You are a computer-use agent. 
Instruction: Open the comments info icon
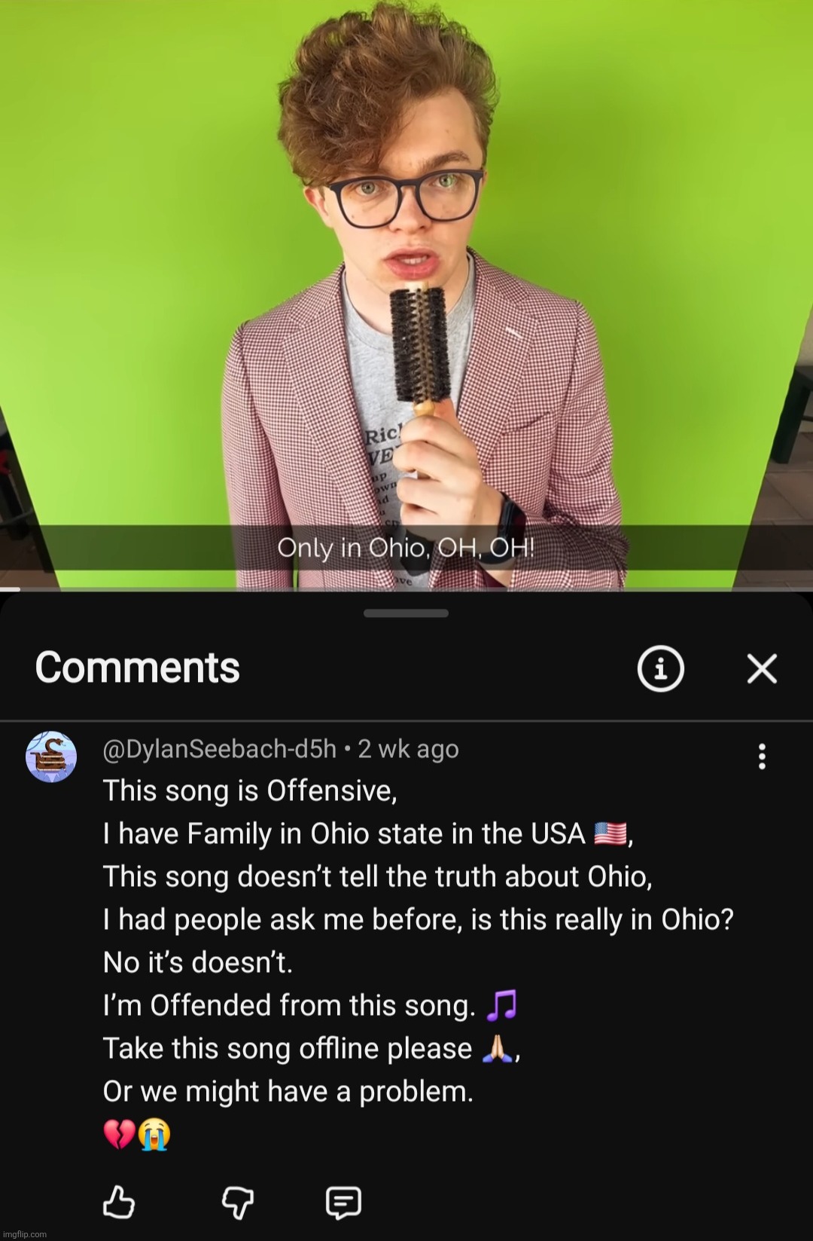tap(660, 668)
